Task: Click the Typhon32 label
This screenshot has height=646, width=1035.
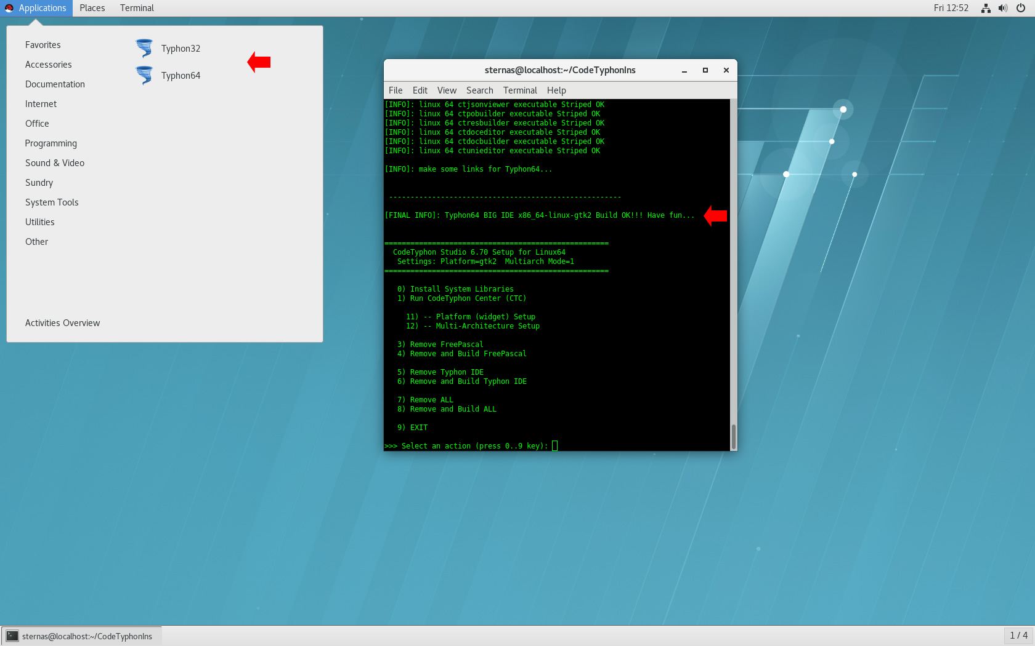Action: tap(181, 49)
